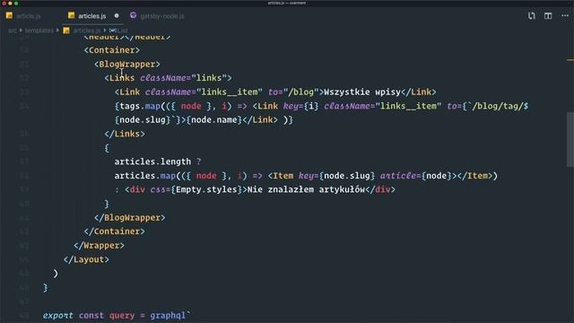The height and width of the screenshot is (323, 574).
Task: Click the "export const query = graphql" line
Action: [x=117, y=315]
